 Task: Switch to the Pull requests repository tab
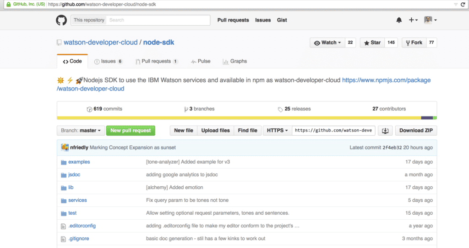point(157,61)
